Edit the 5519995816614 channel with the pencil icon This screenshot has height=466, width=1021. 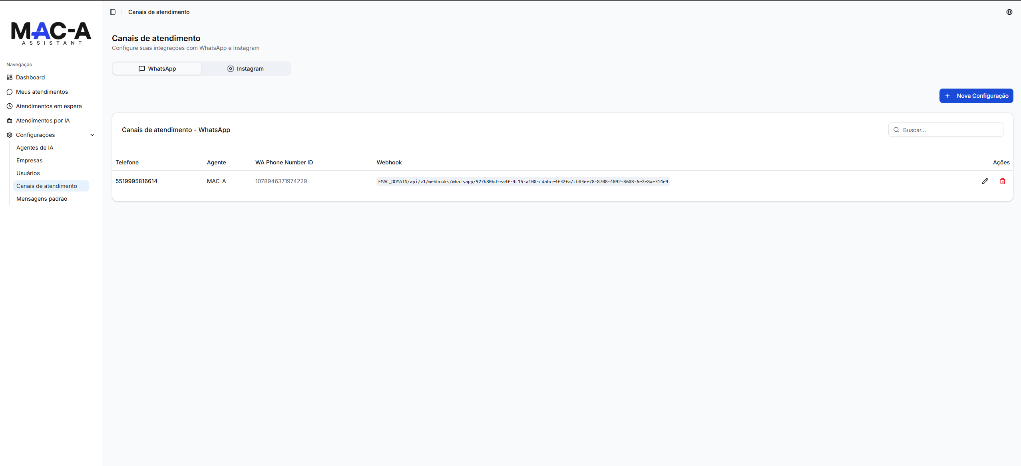tap(985, 181)
